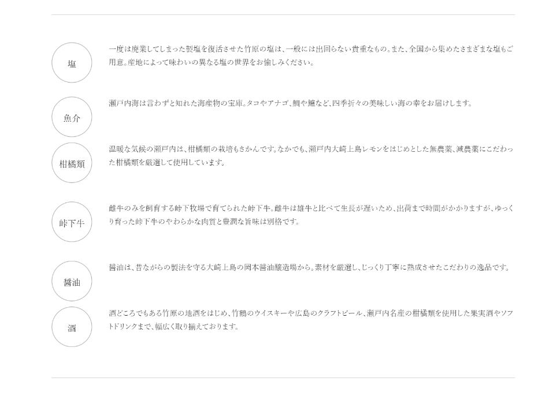Select the 酒 (sake) circle icon

click(72, 327)
